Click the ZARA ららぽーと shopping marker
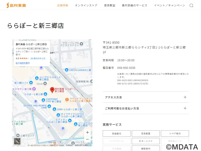The width and height of the screenshot is (201, 151). coord(54,109)
